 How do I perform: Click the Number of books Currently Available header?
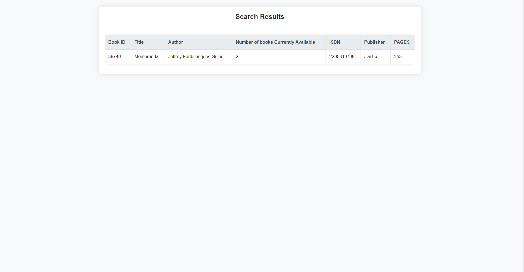click(x=275, y=42)
